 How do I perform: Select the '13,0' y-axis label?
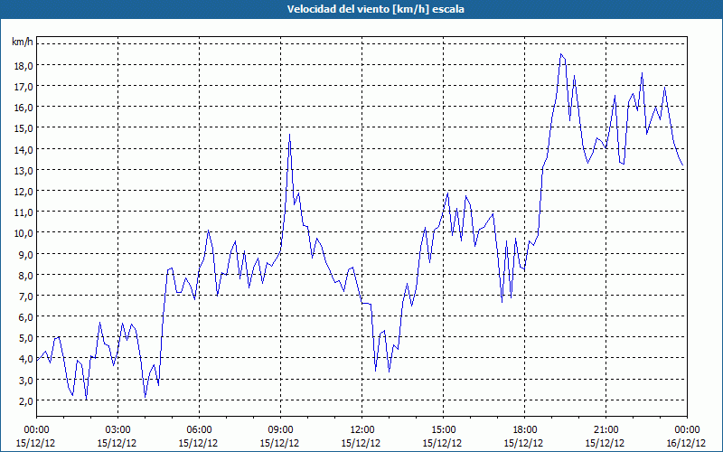point(23,171)
